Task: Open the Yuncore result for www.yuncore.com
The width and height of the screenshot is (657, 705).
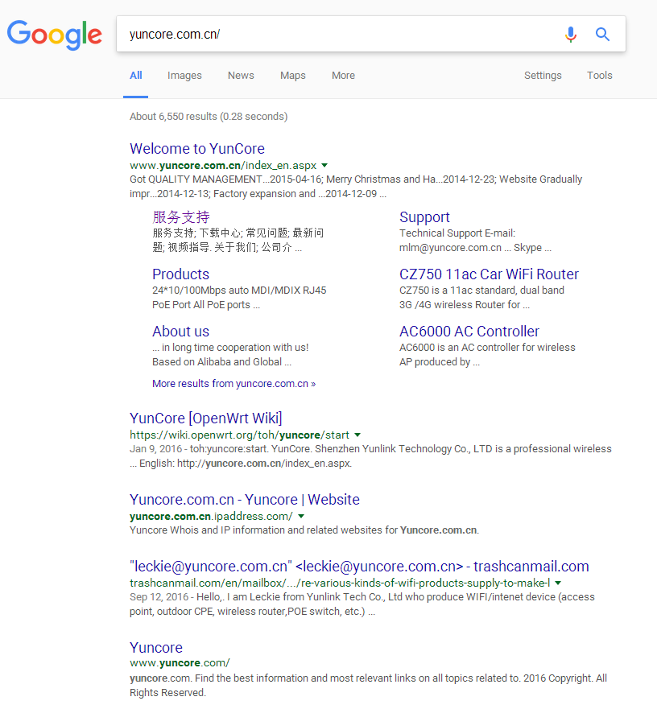Action: pos(156,647)
